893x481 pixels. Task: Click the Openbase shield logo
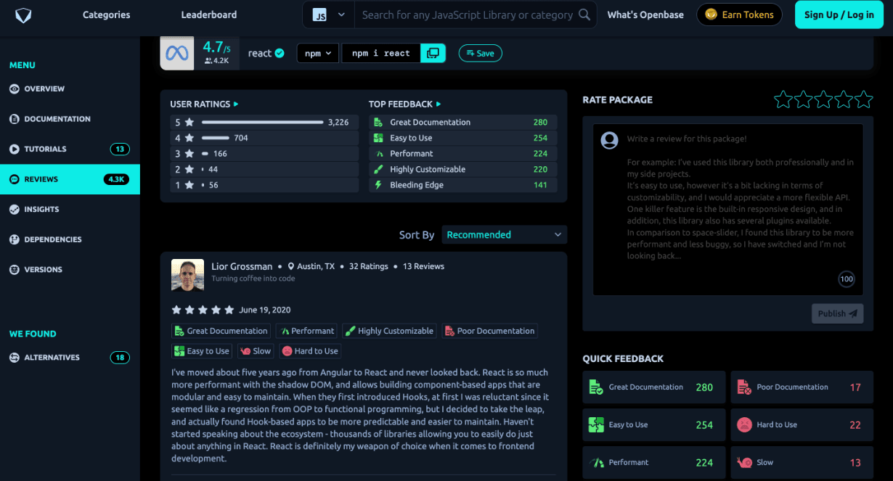click(23, 15)
